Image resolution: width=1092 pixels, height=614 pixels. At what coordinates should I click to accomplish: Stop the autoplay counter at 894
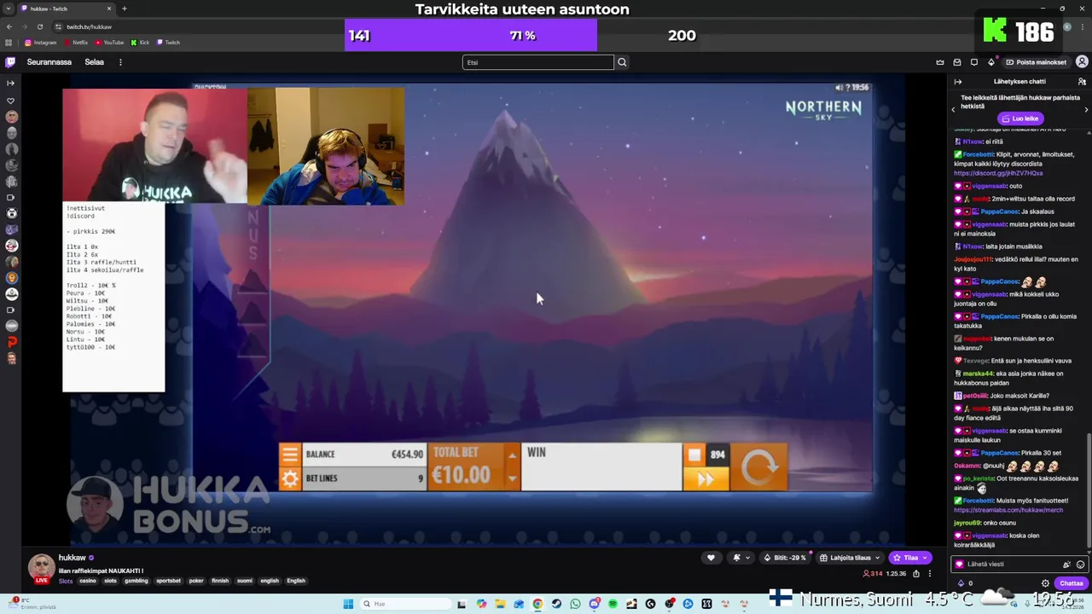695,455
